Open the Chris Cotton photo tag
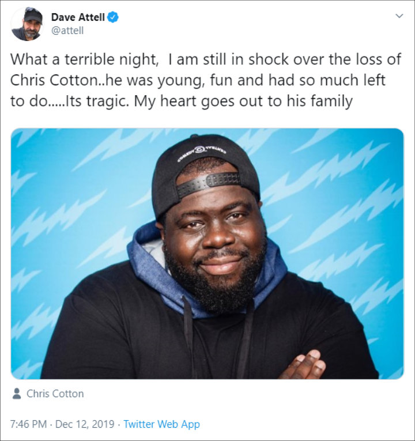 pyautogui.click(x=55, y=394)
